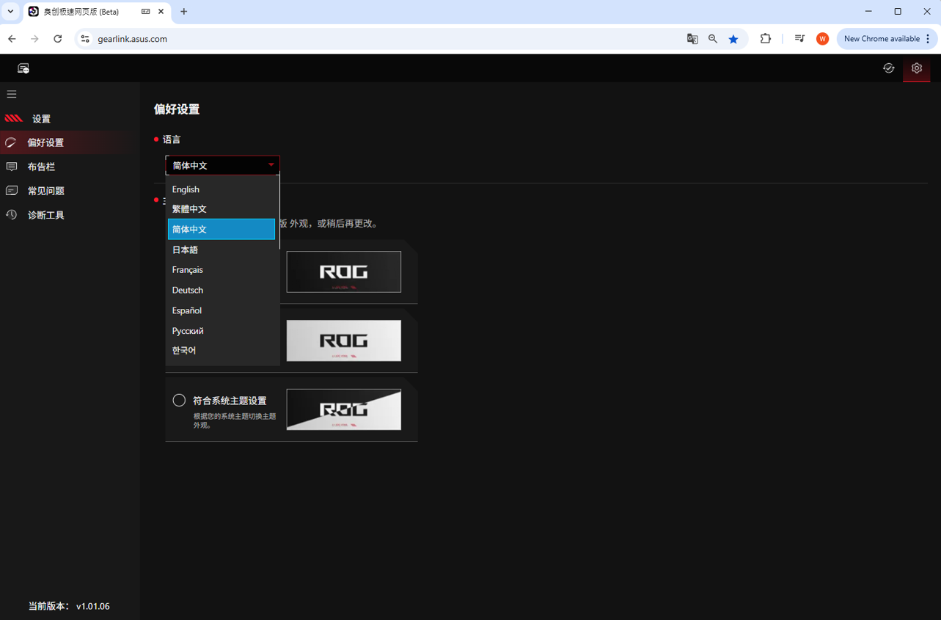
Task: Close the 奥创极速网页版 tab
Action: [x=161, y=12]
